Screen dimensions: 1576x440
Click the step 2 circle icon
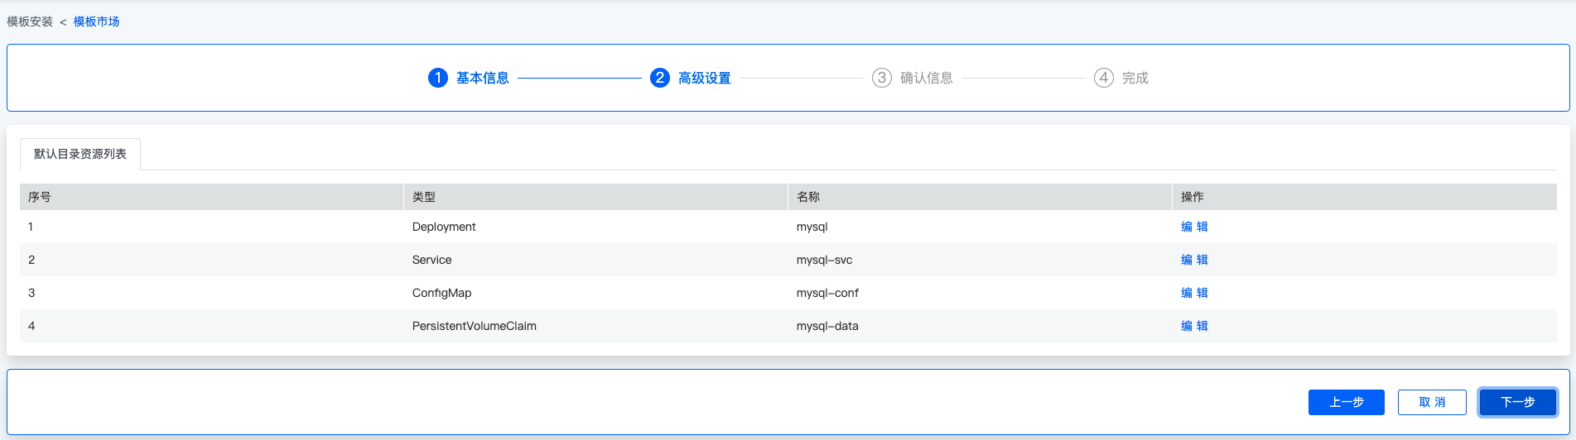point(660,78)
